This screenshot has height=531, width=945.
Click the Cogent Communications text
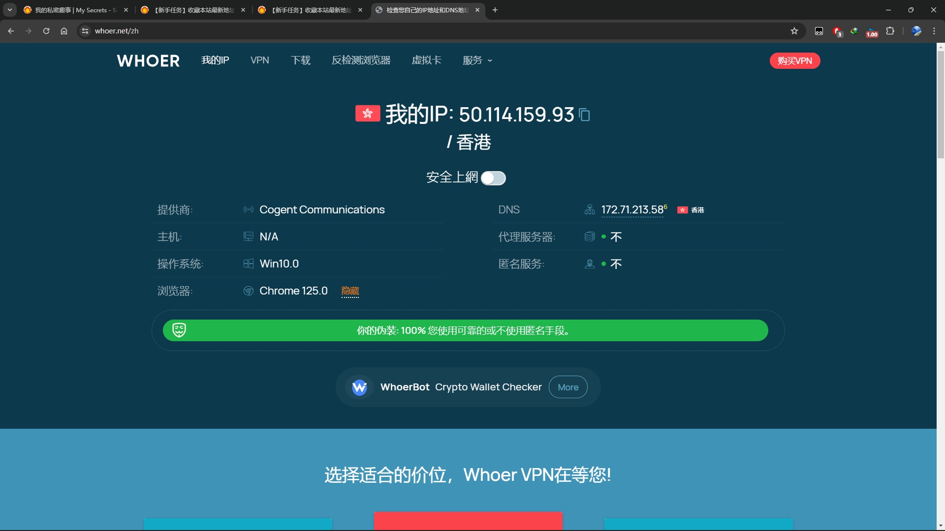322,210
